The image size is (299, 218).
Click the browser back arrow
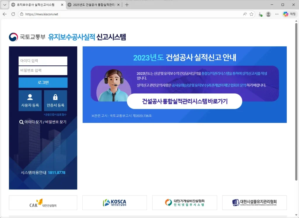point(5,14)
